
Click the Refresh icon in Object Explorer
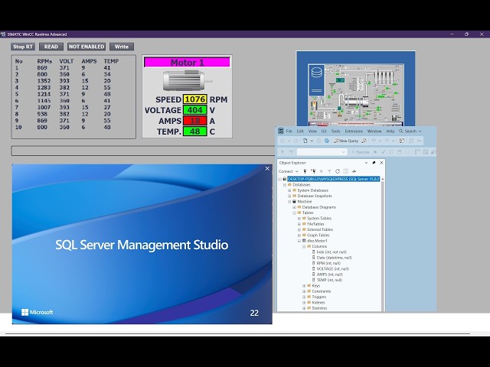[338, 171]
